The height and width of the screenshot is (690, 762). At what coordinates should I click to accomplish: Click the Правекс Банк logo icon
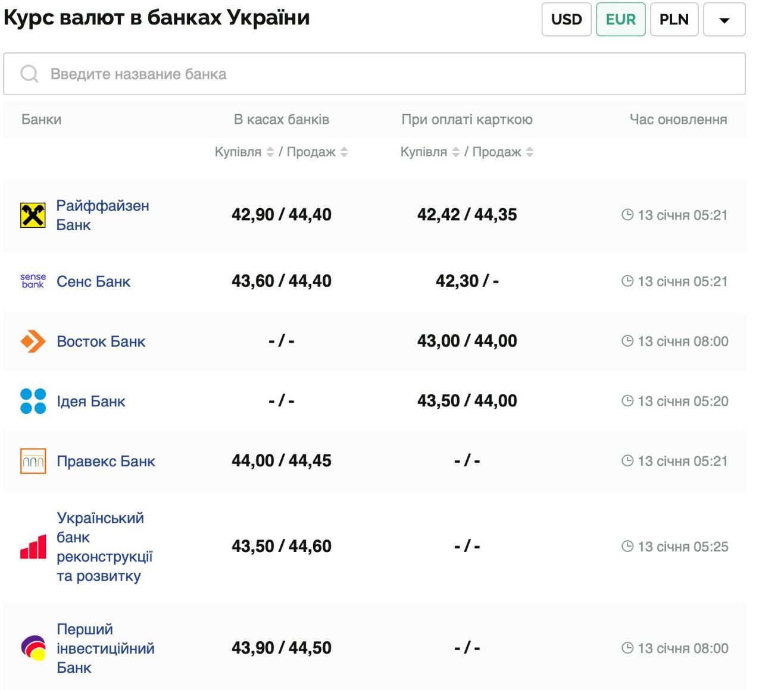[x=33, y=461]
